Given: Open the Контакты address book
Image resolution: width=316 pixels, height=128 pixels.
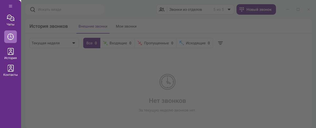Looking at the screenshot, I should 11,71.
